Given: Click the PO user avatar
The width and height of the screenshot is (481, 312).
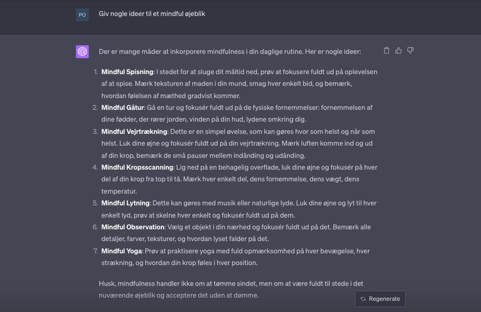Looking at the screenshot, I should (82, 15).
